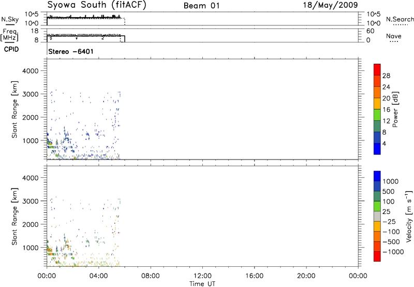
Task: Click the '1000' tick on the velocity colorbar
Action: coord(391,181)
